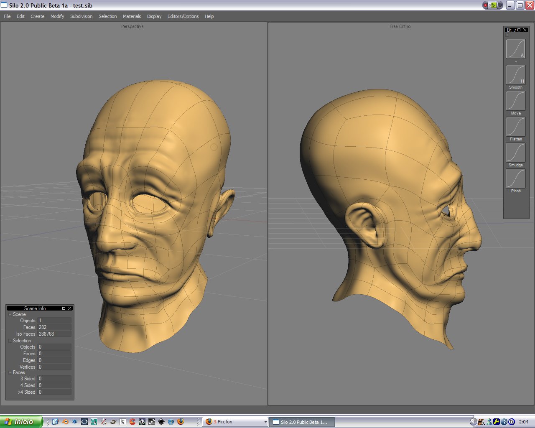Screen dimensions: 535x428
Task: Select the Flatten brush
Action: pos(516,127)
